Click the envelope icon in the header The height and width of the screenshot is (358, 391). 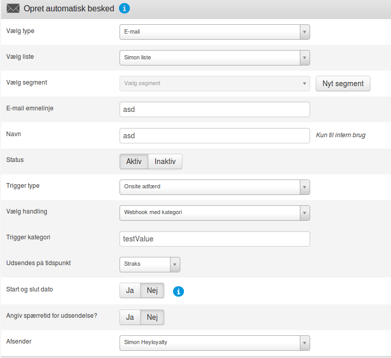click(x=13, y=9)
